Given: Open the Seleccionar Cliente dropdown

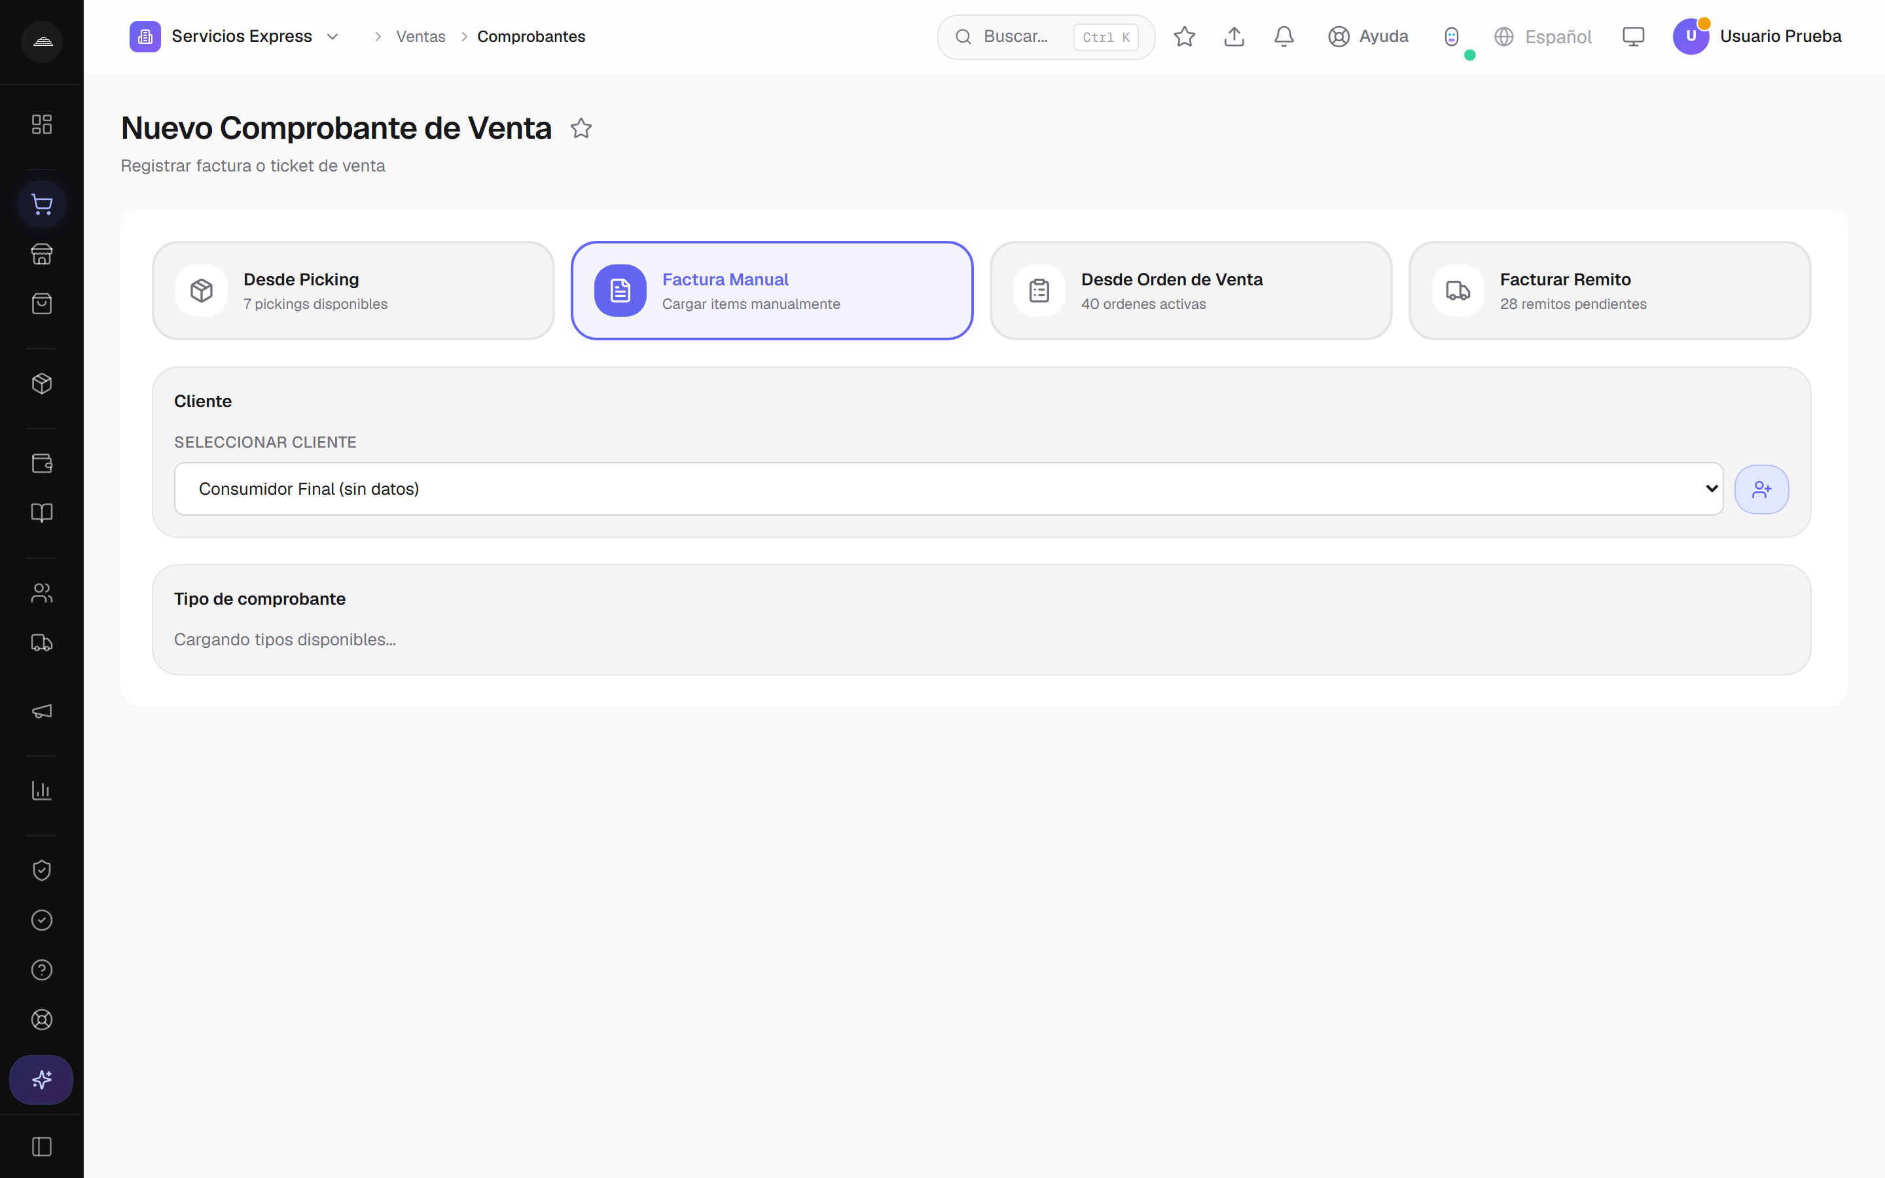Looking at the screenshot, I should 949,488.
